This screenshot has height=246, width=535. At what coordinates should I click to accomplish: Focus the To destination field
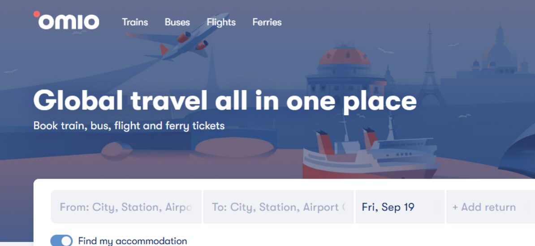click(278, 207)
